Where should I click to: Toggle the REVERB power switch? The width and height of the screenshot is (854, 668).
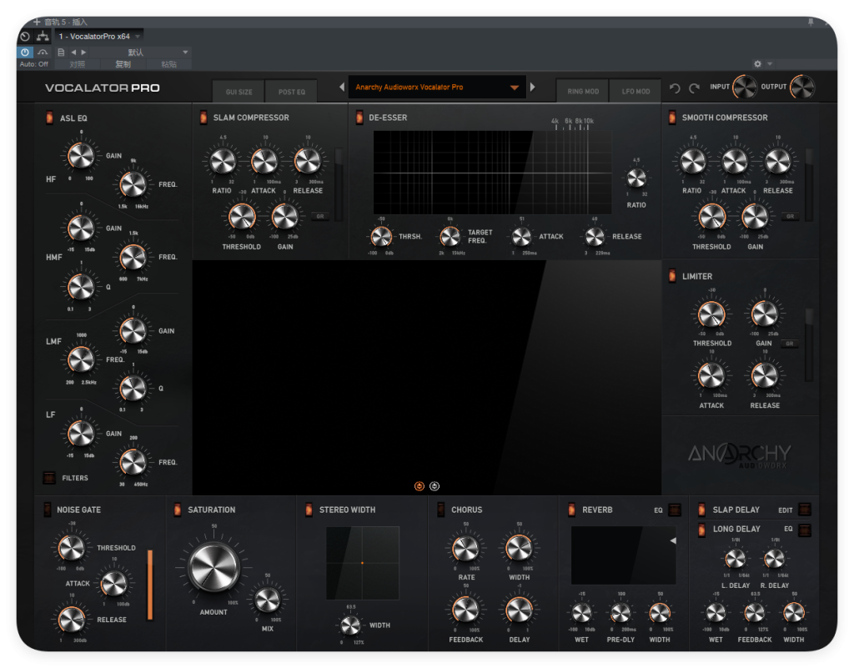[x=571, y=510]
